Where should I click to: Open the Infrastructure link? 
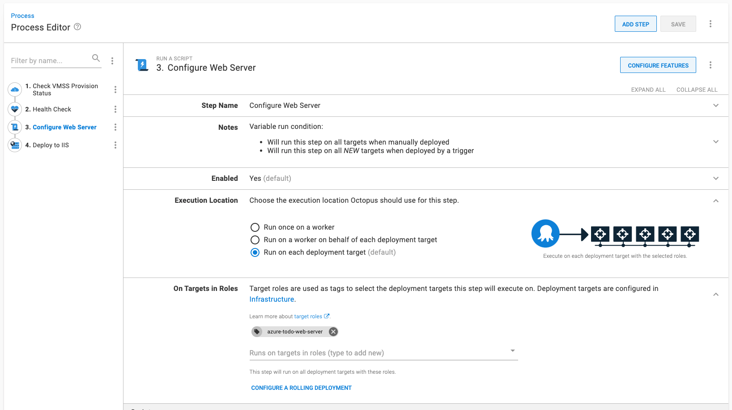tap(271, 299)
